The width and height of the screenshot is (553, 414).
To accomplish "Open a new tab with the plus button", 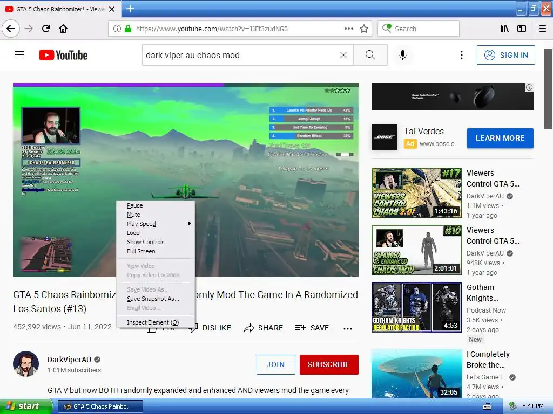I will [130, 9].
